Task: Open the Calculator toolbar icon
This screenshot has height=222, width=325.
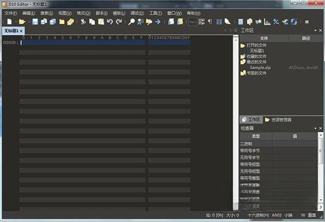Action: coord(241,22)
